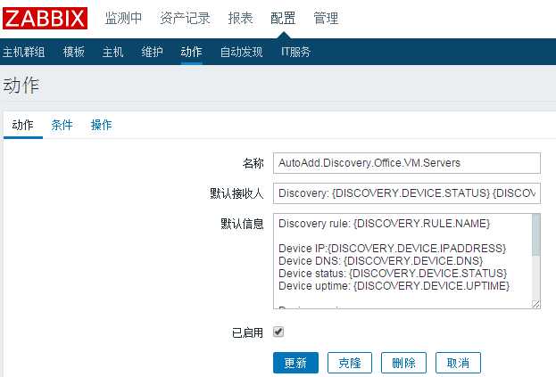The width and height of the screenshot is (556, 377).
Task: Click the 默认信息 label
Action: click(x=242, y=224)
